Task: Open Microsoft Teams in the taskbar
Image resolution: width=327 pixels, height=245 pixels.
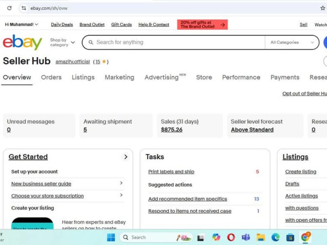Action: [246, 237]
